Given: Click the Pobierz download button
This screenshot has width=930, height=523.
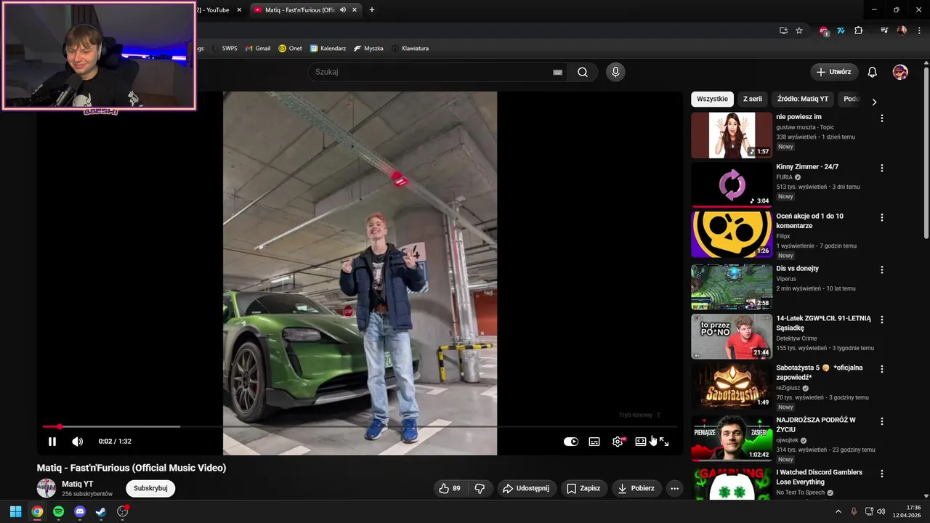Looking at the screenshot, I should [x=636, y=488].
